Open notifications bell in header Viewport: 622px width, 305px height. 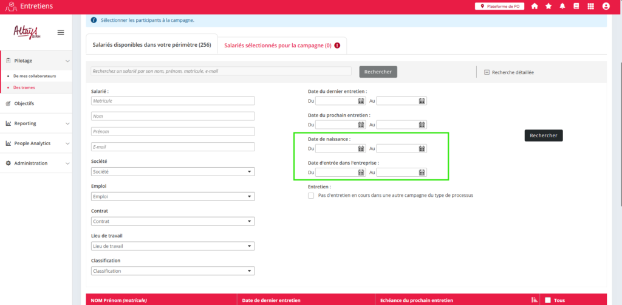pos(562,6)
